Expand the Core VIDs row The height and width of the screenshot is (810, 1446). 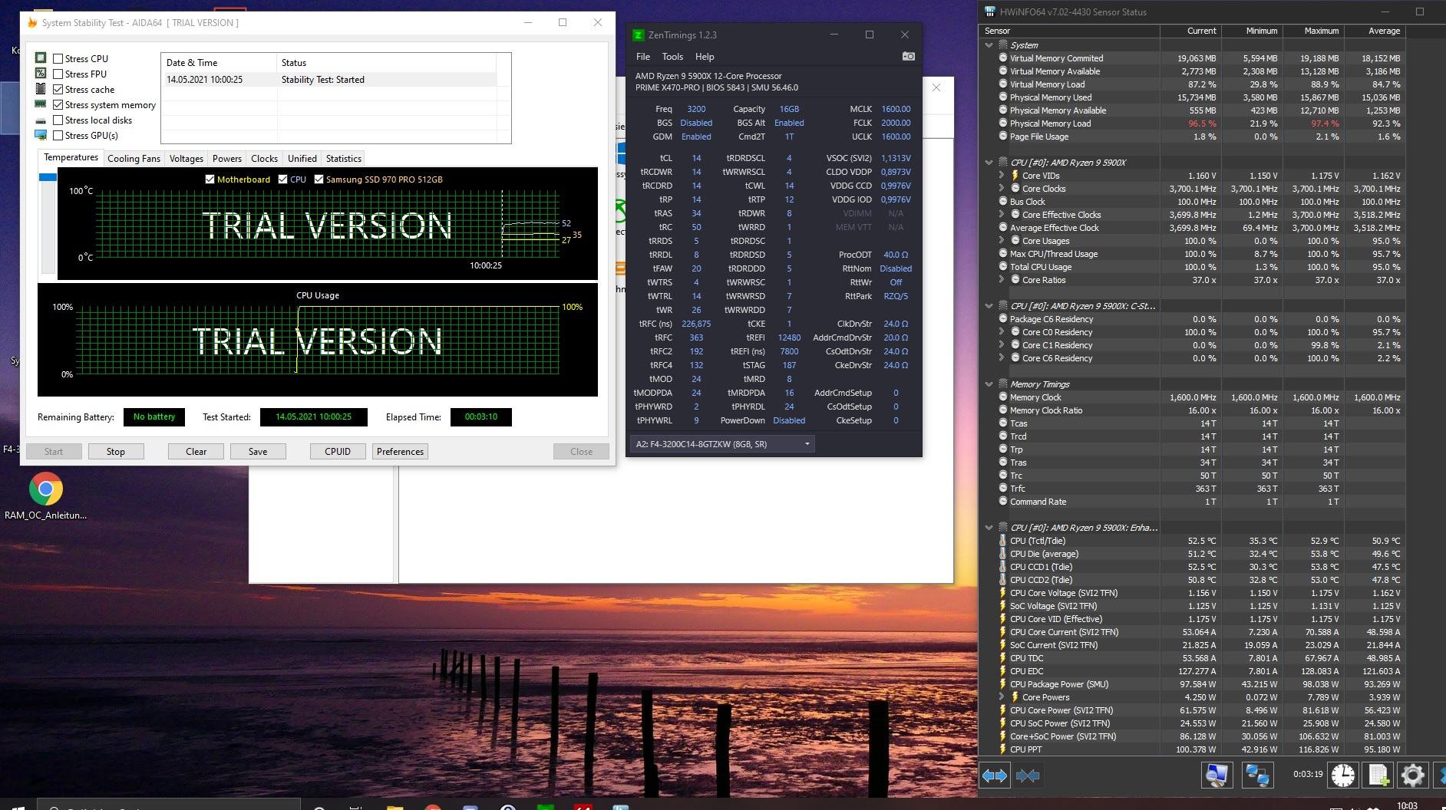click(x=1002, y=176)
